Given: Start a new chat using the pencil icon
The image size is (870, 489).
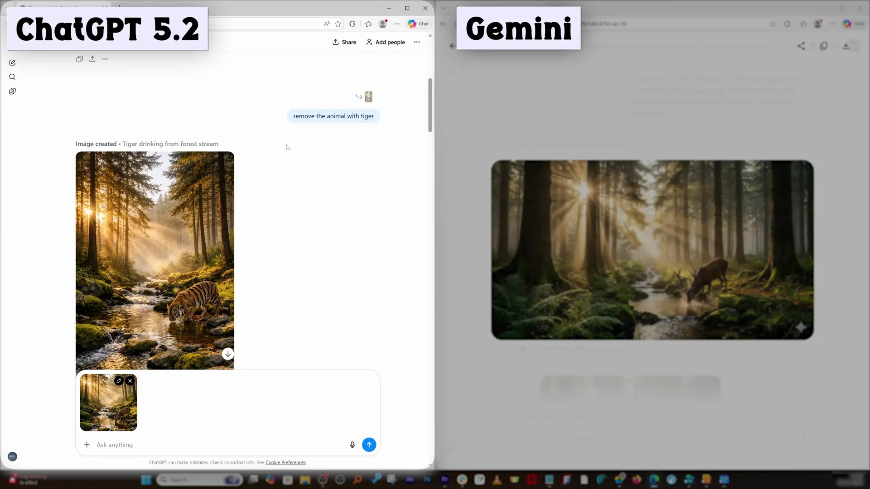Looking at the screenshot, I should pos(12,62).
